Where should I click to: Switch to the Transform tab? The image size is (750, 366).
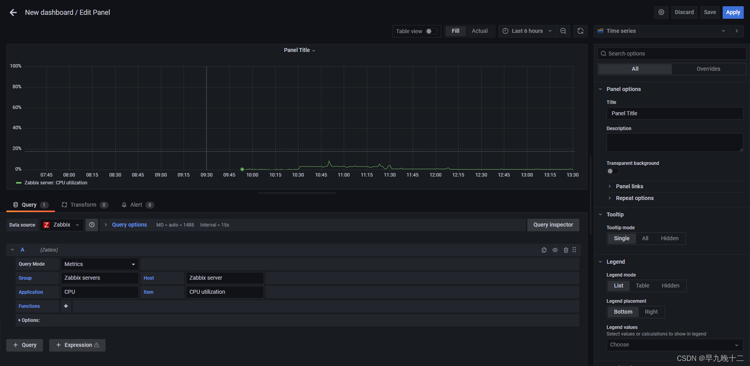tap(85, 205)
